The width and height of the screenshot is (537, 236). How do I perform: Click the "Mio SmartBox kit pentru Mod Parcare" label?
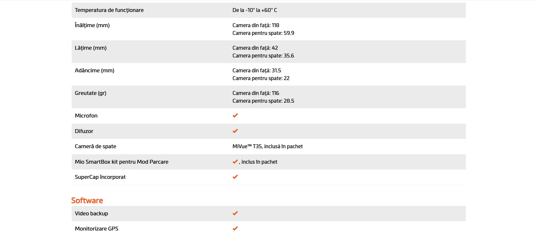coord(121,162)
